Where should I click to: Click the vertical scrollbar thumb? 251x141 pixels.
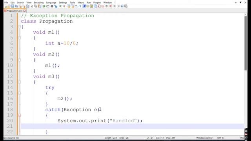tap(246, 43)
